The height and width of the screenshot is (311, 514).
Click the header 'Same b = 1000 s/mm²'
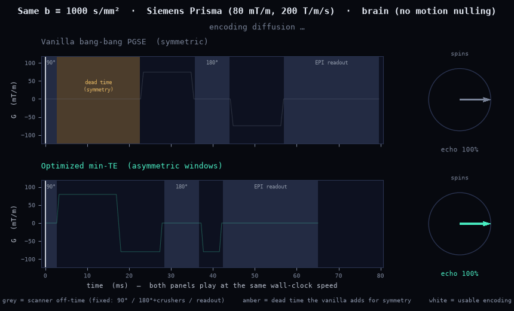click(68, 11)
